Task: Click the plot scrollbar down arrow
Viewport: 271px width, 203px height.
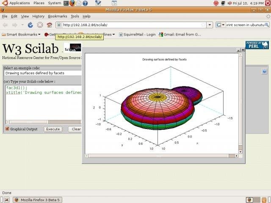Action: (x=241, y=152)
